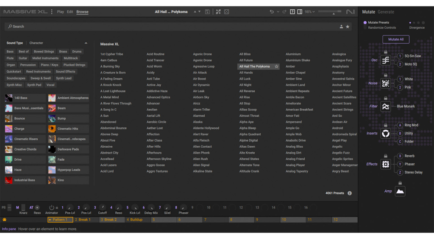Switch to the Play tab

click(x=60, y=12)
